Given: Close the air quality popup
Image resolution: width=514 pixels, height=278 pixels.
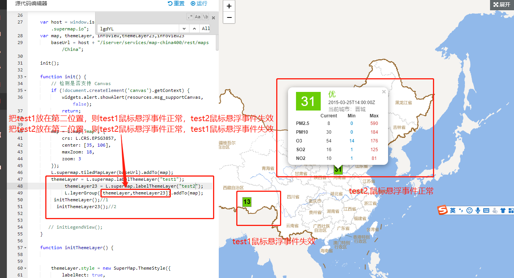Looking at the screenshot, I should pyautogui.click(x=384, y=92).
